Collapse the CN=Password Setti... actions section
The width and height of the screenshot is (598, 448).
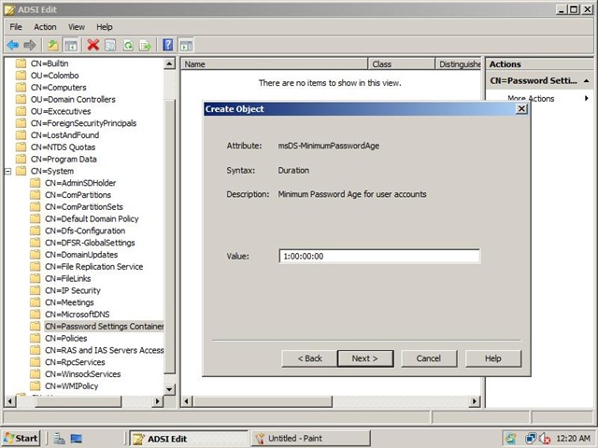pyautogui.click(x=587, y=81)
